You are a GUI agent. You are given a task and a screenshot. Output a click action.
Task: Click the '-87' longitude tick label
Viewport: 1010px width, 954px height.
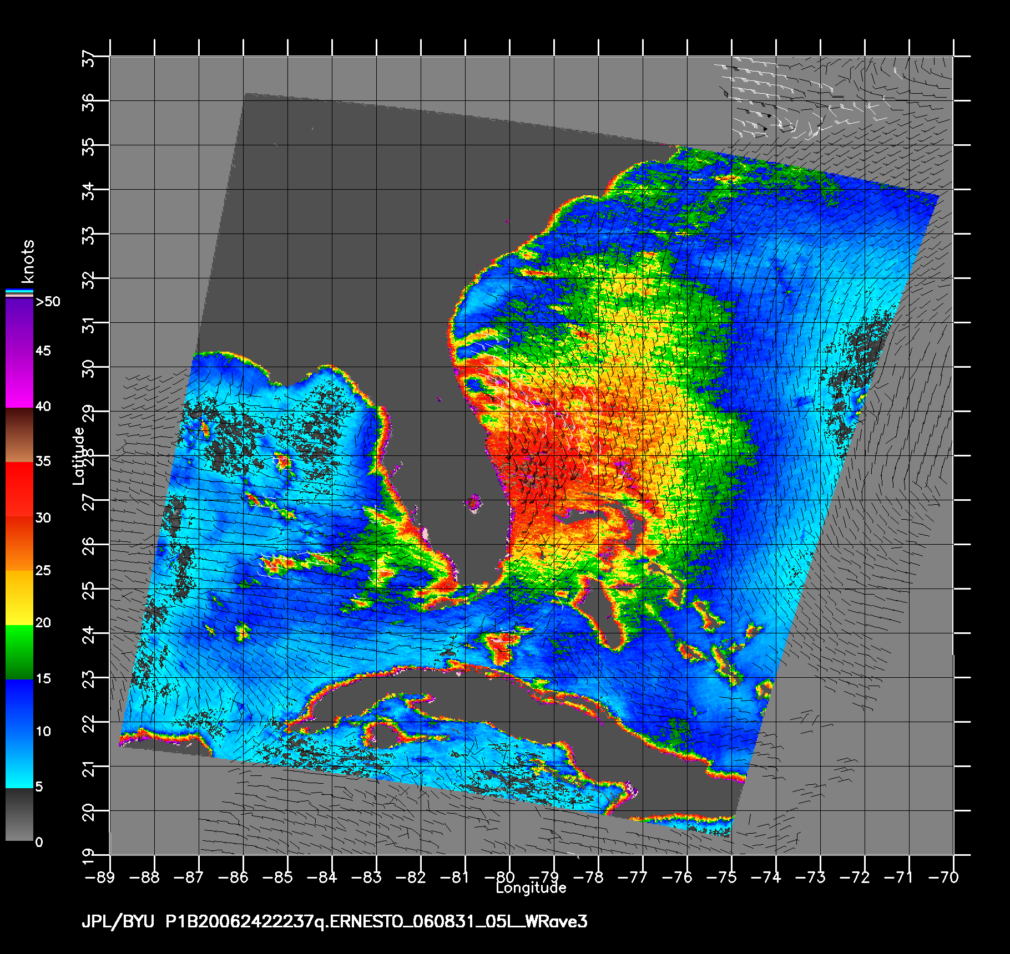point(188,877)
